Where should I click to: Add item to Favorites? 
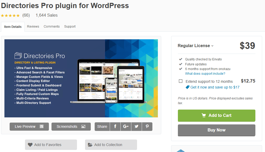pos(51,145)
